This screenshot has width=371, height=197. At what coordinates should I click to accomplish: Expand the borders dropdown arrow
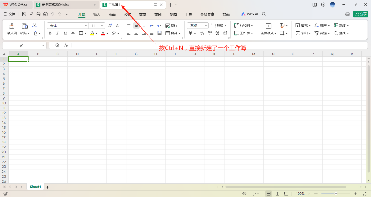86,33
